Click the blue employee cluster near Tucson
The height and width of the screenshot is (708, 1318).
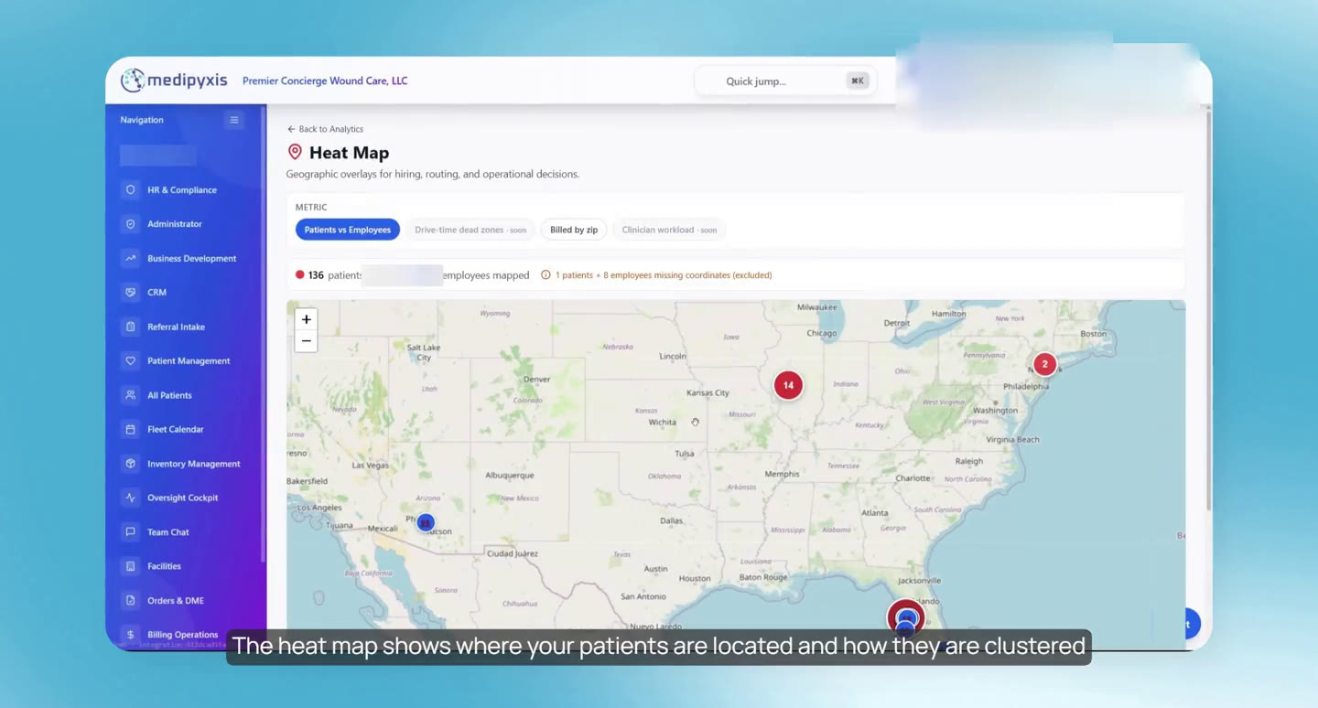click(425, 523)
